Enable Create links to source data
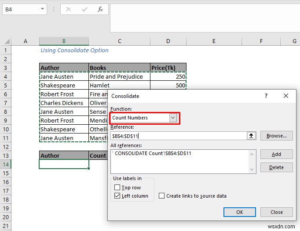Screen dimensions: 300x231 (161, 196)
